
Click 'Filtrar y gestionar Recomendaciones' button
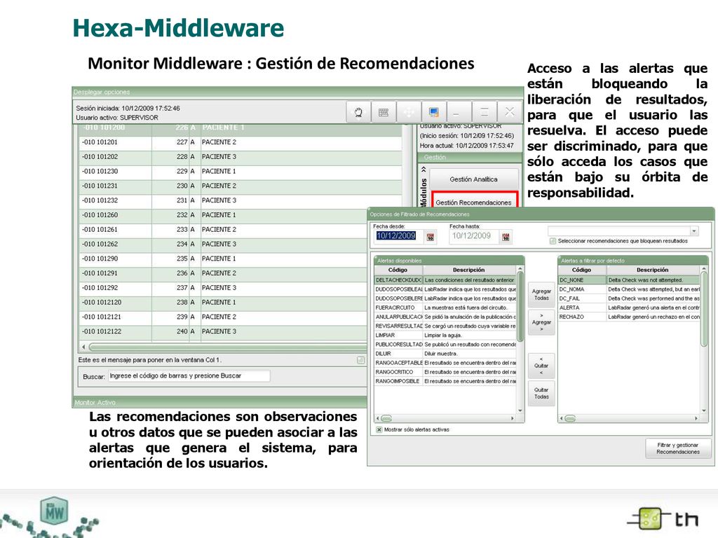(678, 448)
